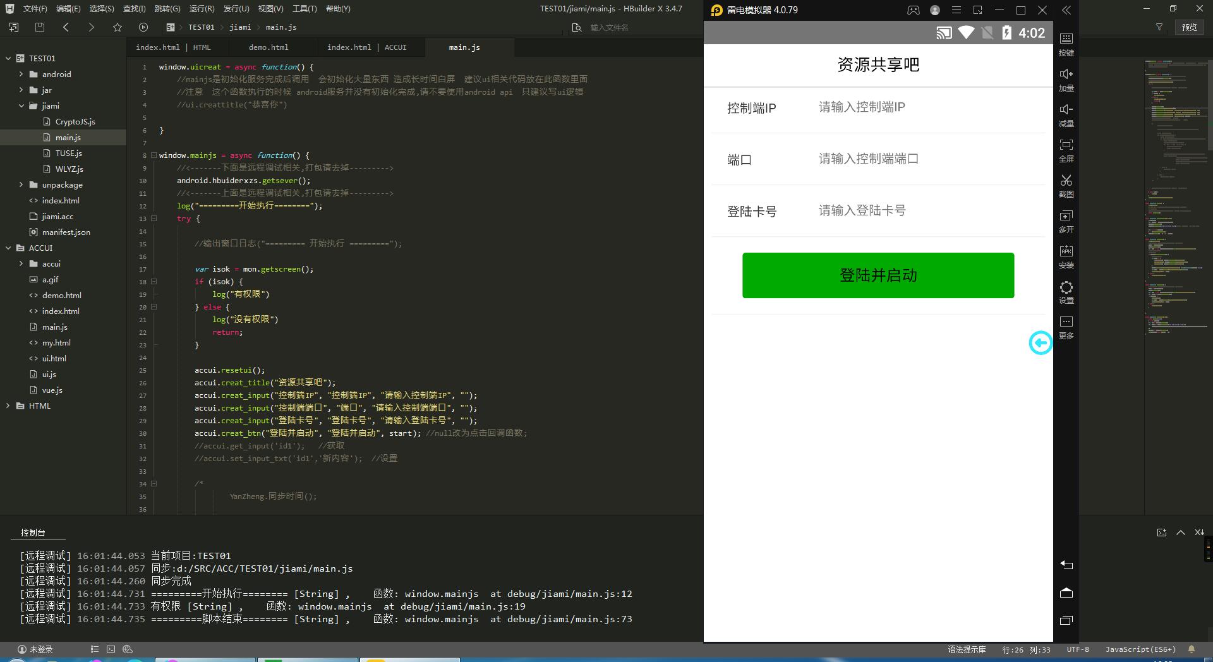This screenshot has height=662, width=1213.
Task: Click the star bookmark icon
Action: coord(117,27)
